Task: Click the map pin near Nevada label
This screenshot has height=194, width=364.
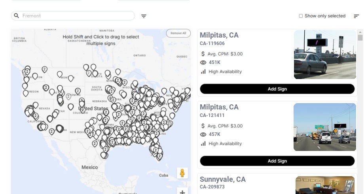Action: (36, 105)
